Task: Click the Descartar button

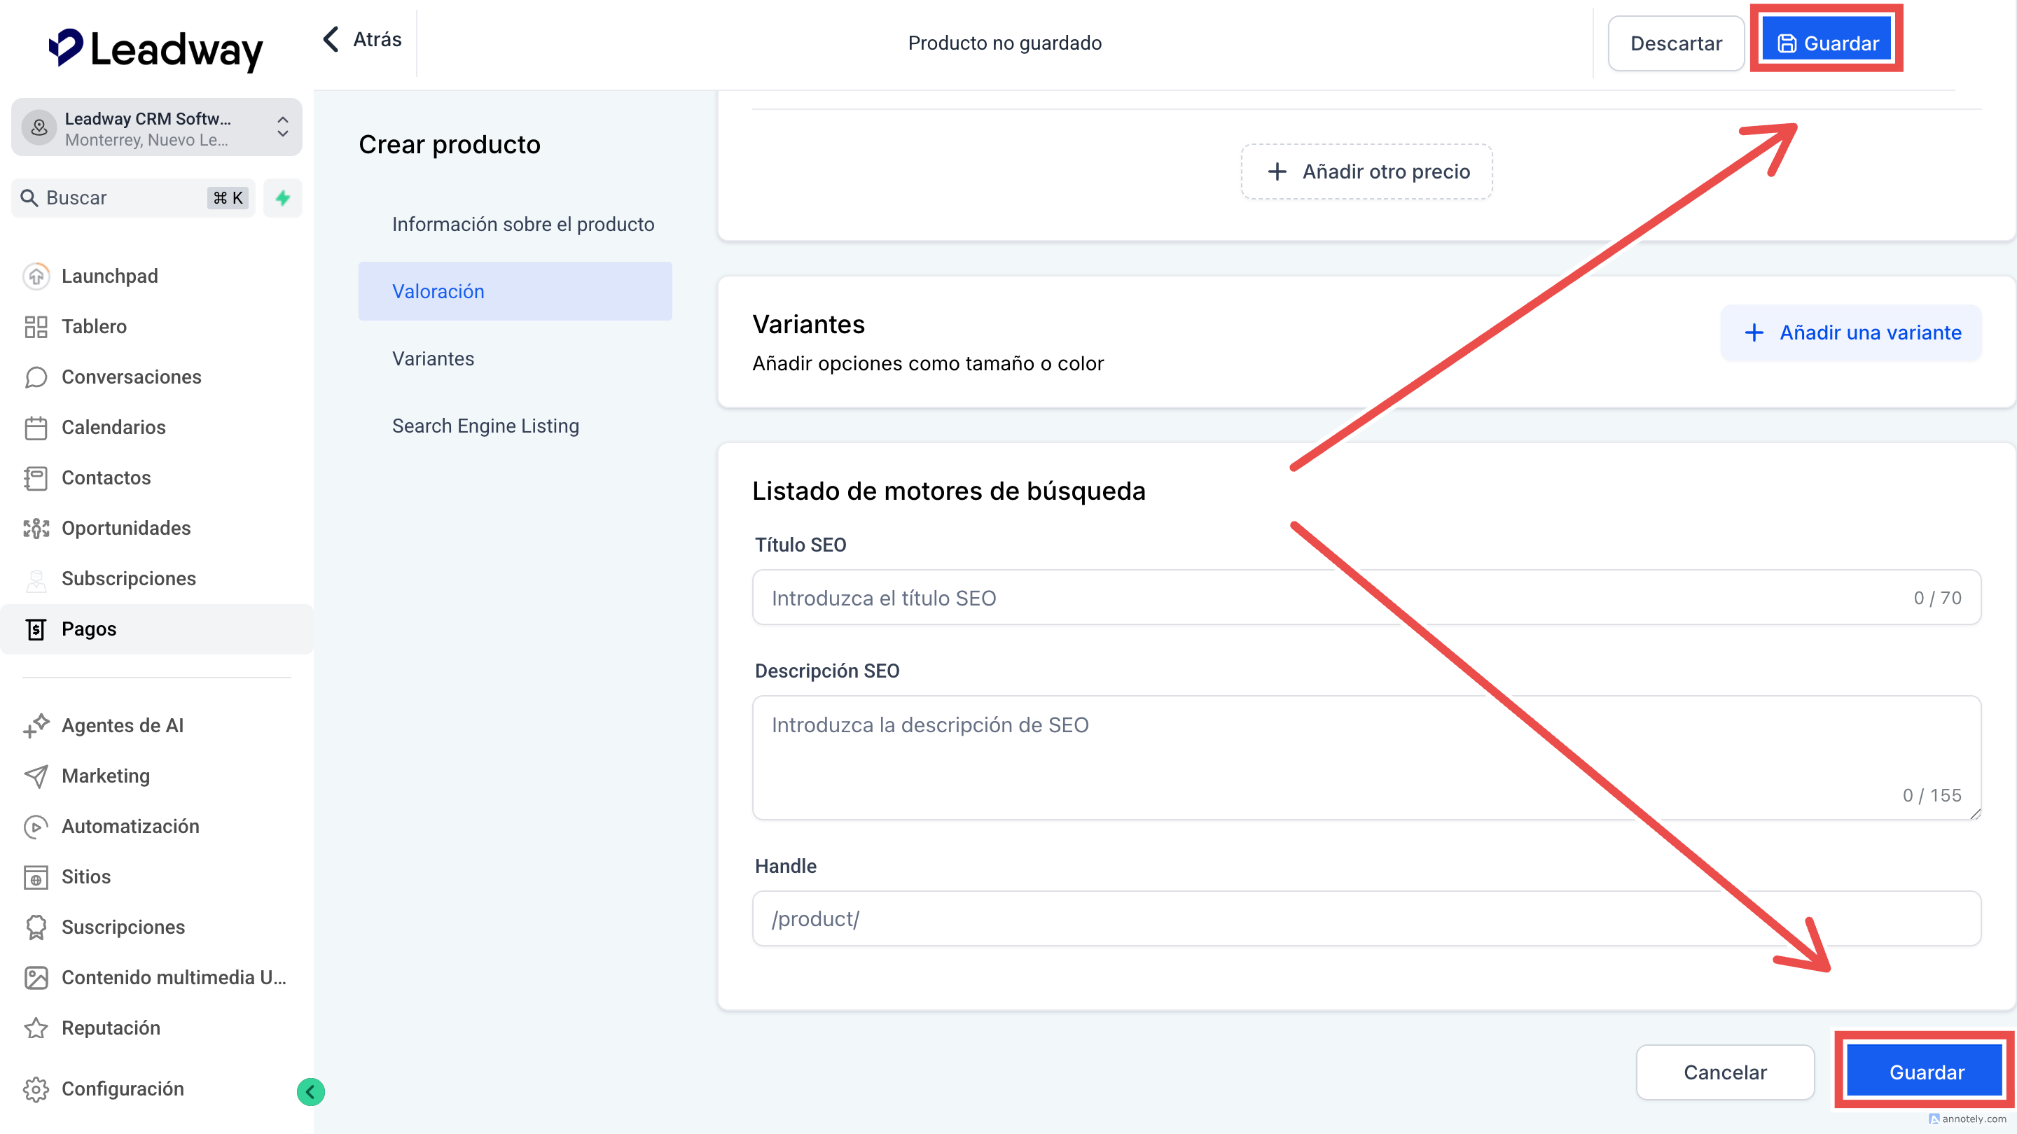Action: [1676, 43]
